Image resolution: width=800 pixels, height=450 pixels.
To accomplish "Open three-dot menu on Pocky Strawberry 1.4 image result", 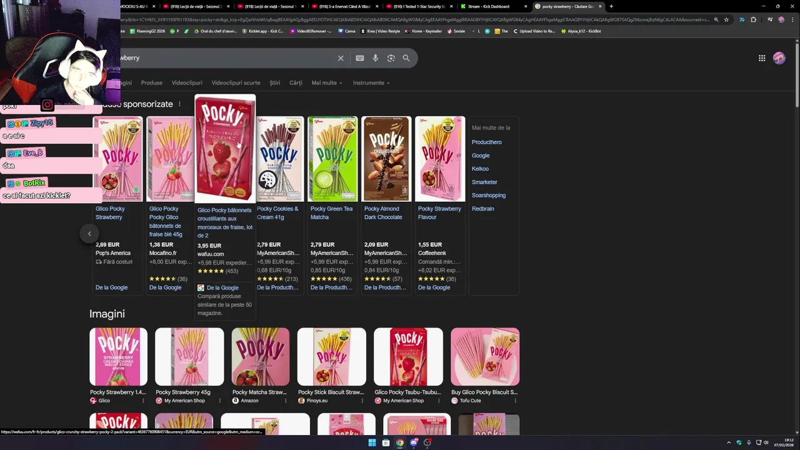I will 143,401.
